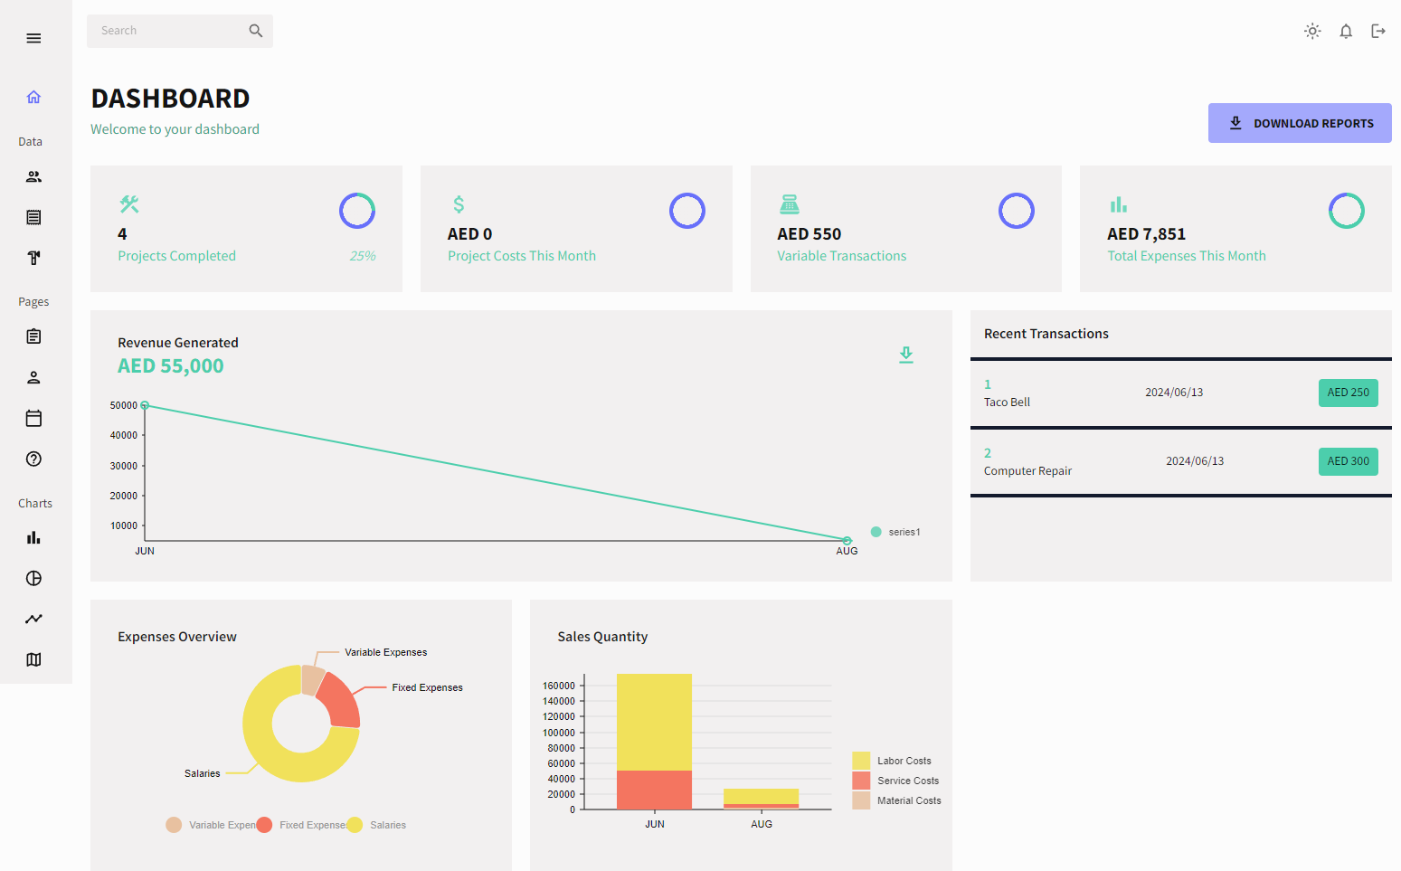This screenshot has height=871, width=1401.
Task: Open the pie chart page icon
Action: (x=33, y=578)
